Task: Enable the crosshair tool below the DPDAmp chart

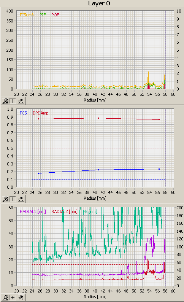Action: point(13,199)
